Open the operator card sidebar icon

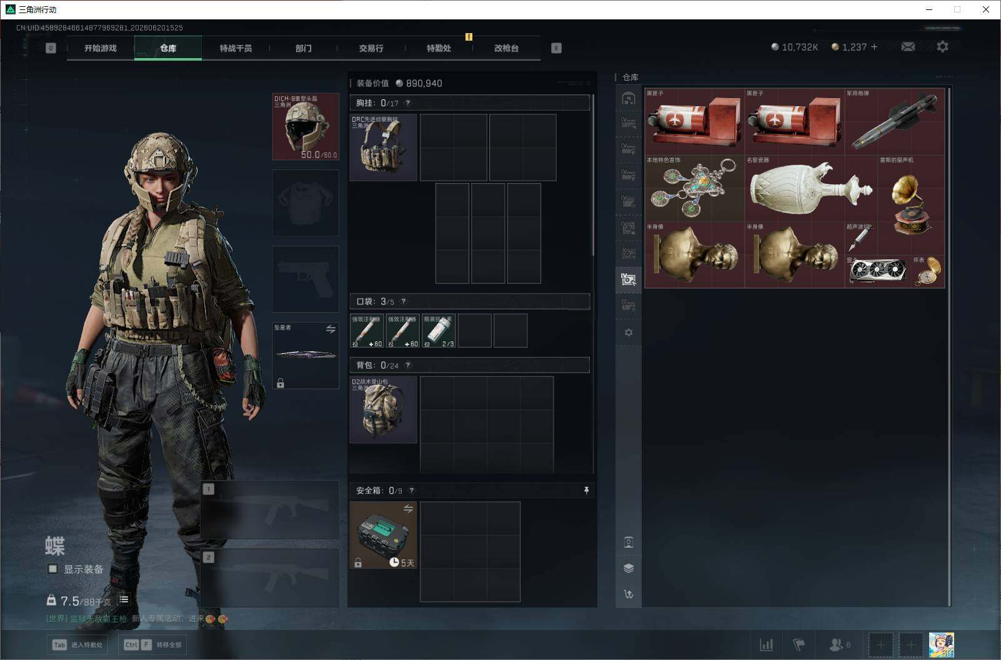coord(629,542)
